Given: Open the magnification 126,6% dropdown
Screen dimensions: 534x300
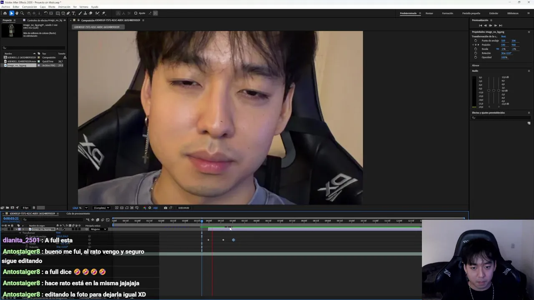Looking at the screenshot, I should tap(86, 208).
